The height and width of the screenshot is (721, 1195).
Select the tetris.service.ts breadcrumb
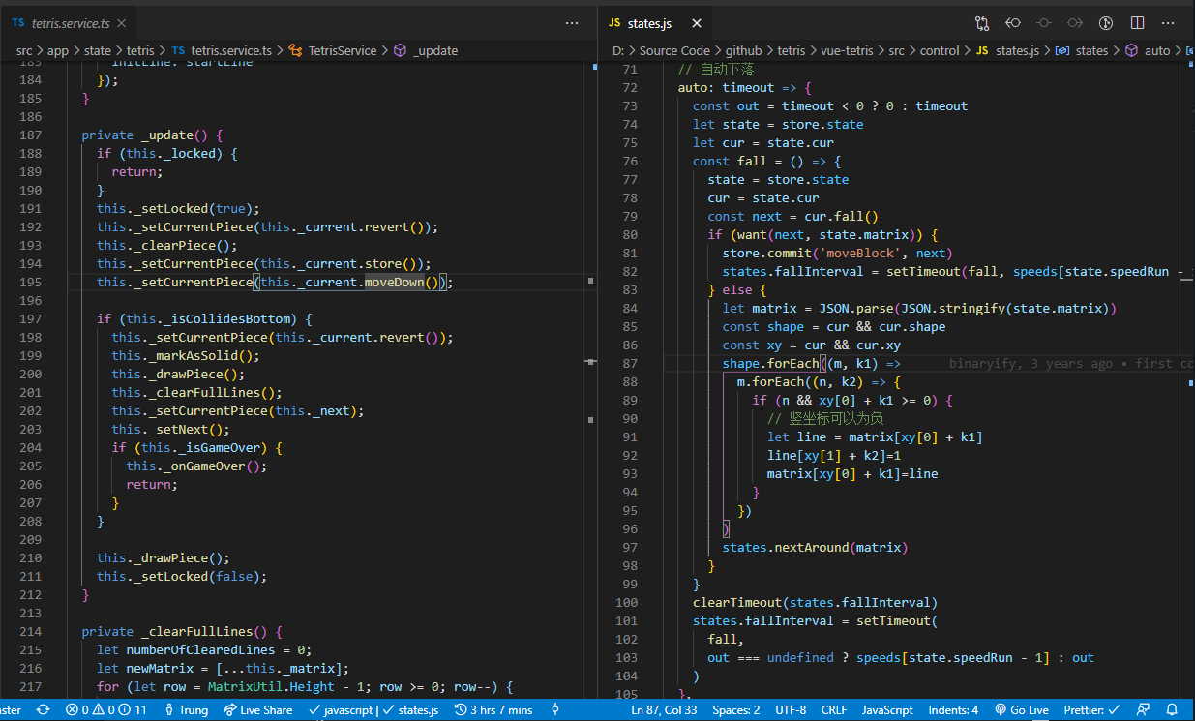[221, 50]
